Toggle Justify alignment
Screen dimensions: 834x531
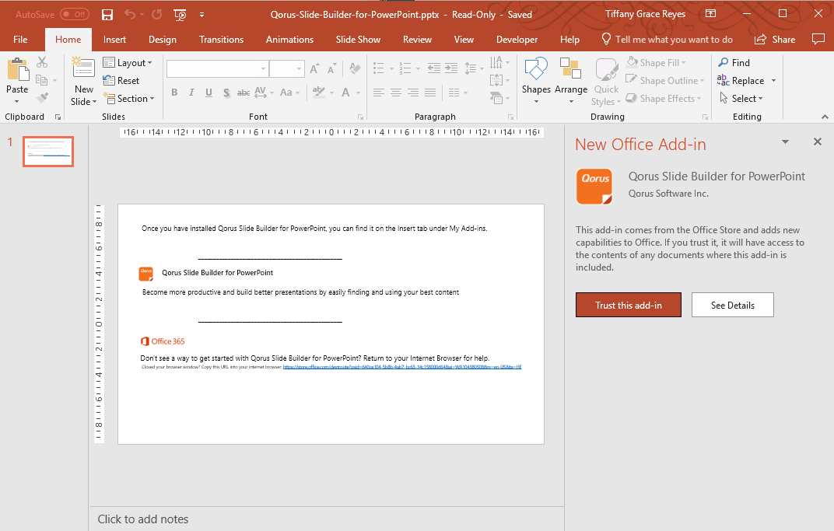tap(430, 93)
